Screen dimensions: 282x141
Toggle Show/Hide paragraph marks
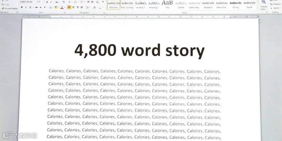tap(103, 2)
